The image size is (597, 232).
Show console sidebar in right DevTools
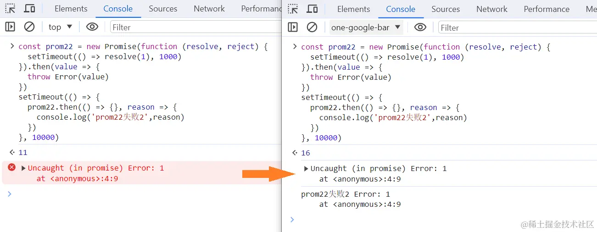click(293, 28)
